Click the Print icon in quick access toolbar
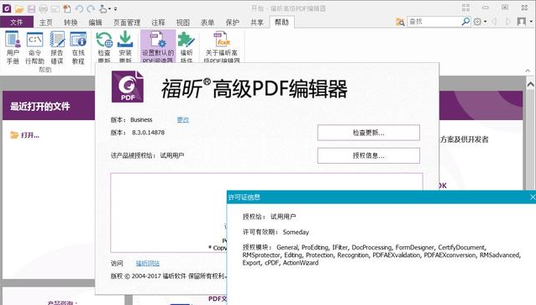 43,8
